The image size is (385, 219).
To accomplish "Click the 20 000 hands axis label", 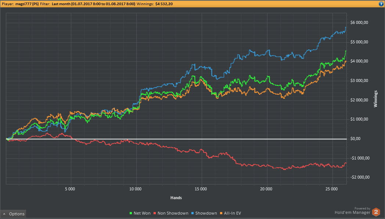I will [266, 189].
